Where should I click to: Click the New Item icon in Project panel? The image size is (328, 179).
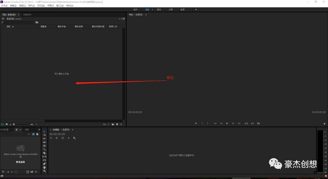(117, 124)
